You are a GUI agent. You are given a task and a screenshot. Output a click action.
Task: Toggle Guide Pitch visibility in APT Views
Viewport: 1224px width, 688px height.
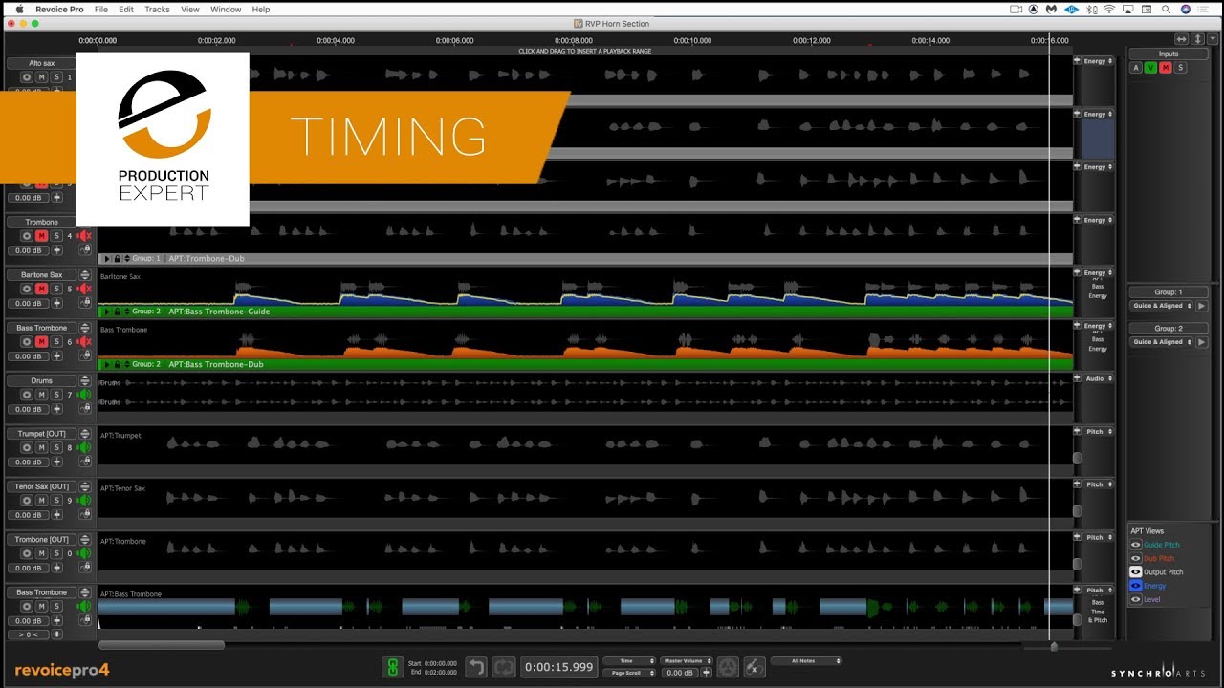pos(1136,545)
